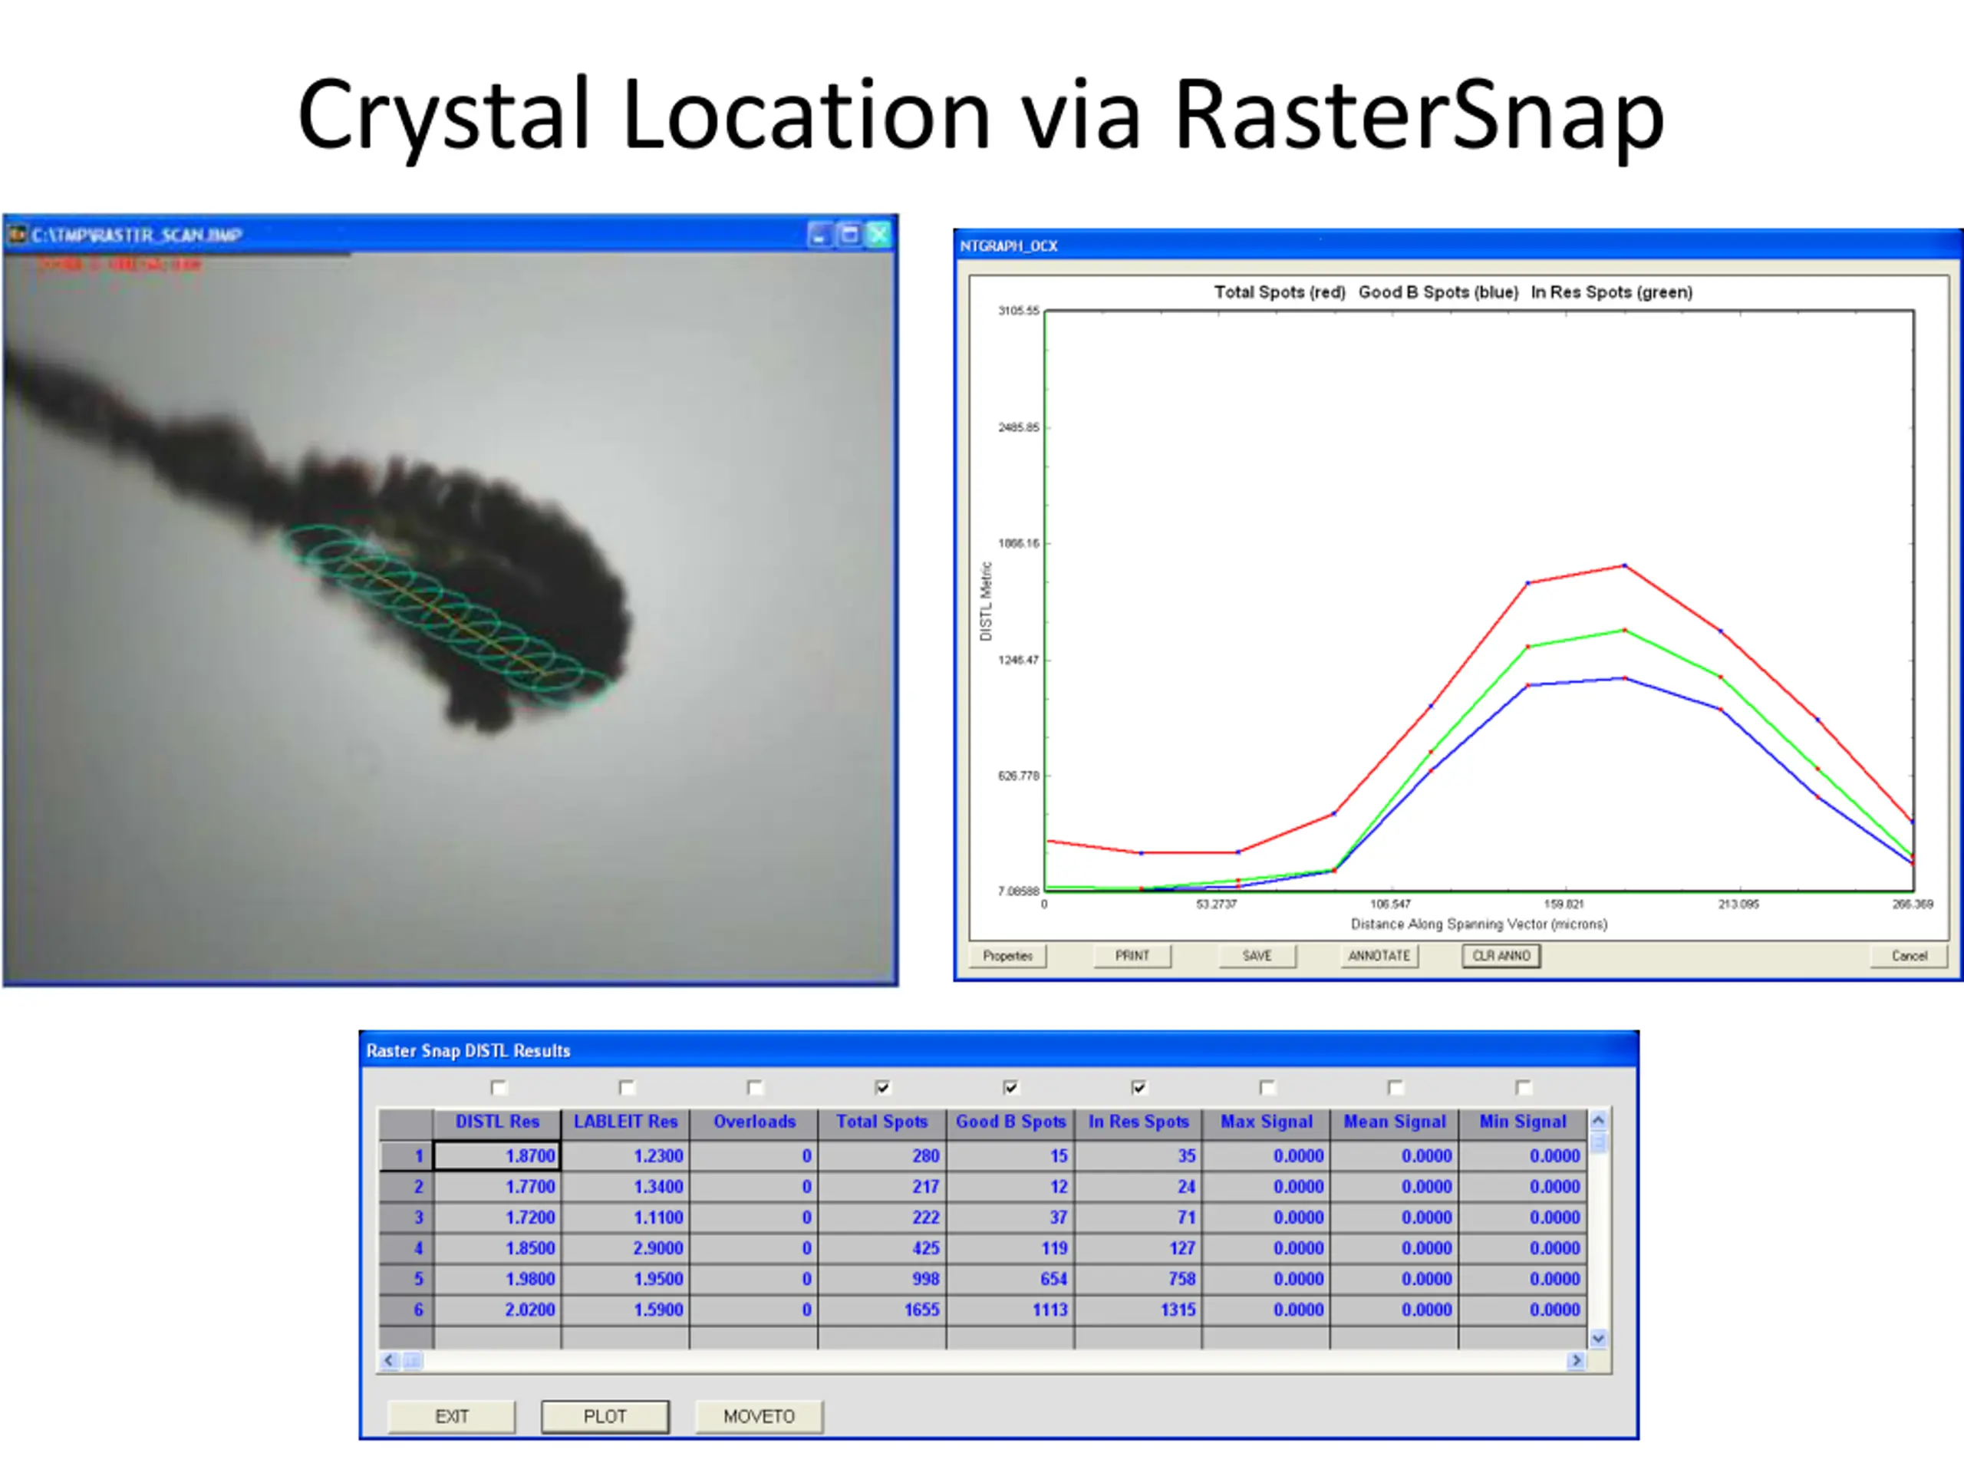This screenshot has height=1473, width=1964.
Task: Click the green curve's peak data point
Action: 1625,631
